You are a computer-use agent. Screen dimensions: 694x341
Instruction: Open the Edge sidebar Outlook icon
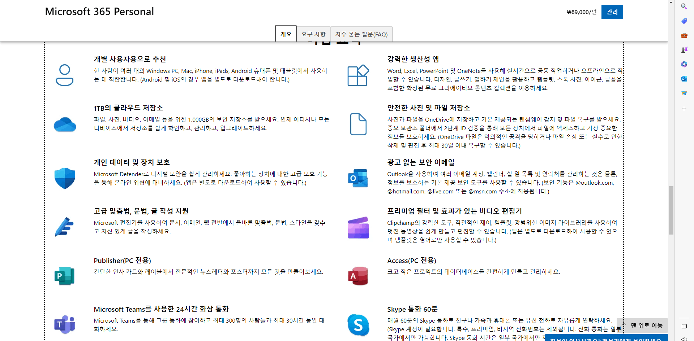[x=684, y=79]
